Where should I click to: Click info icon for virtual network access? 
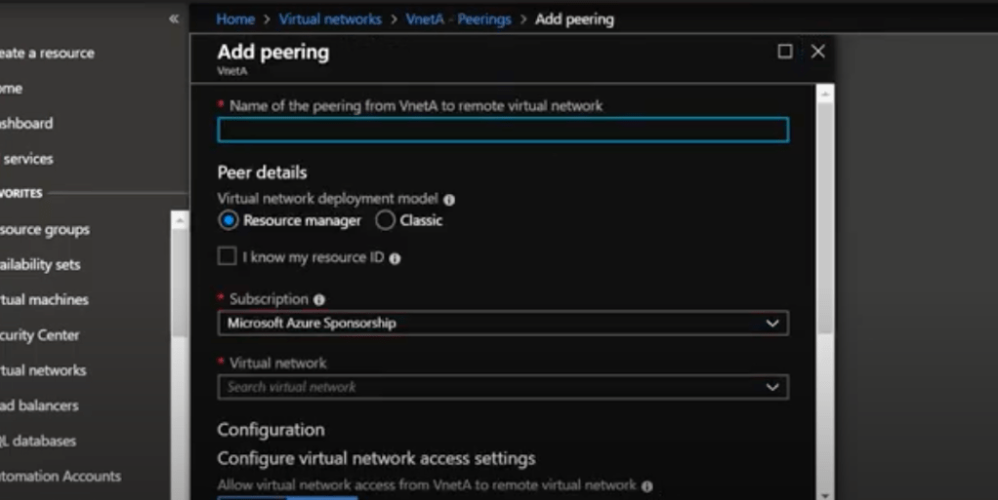pos(647,485)
